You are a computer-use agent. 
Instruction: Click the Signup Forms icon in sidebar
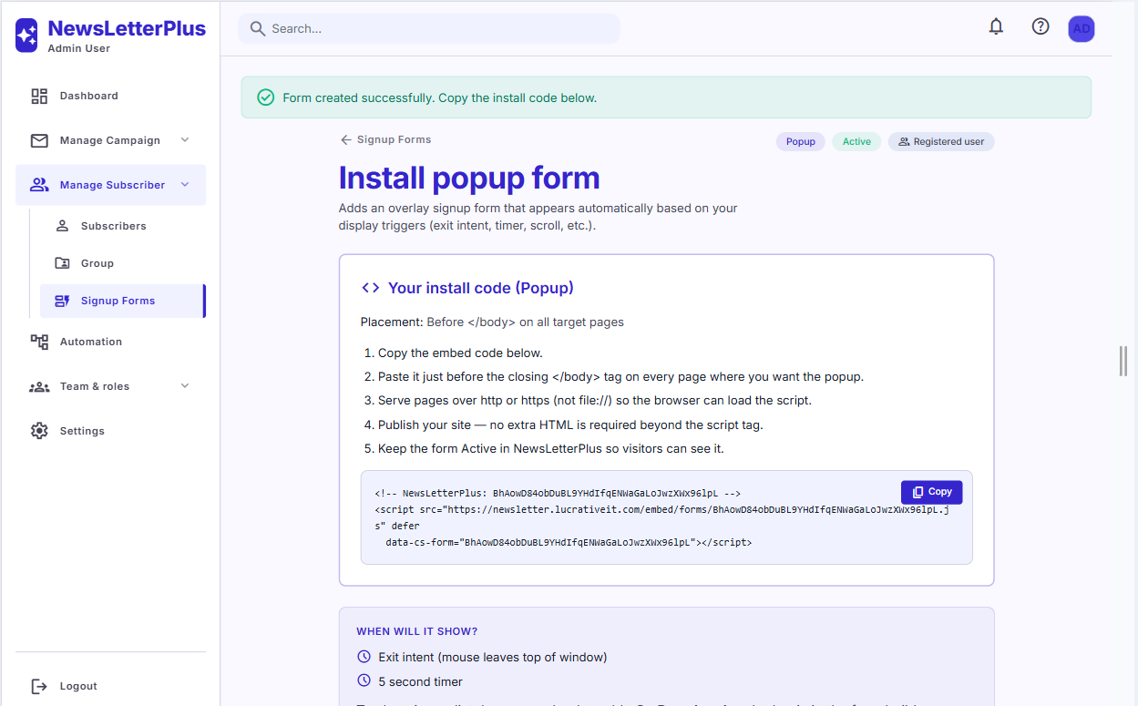tap(62, 301)
